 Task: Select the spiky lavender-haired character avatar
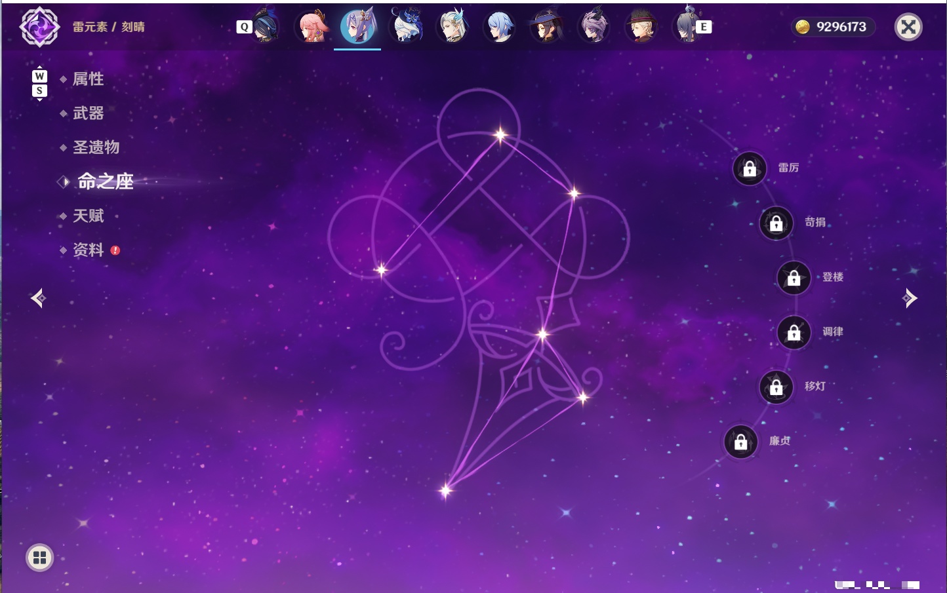(594, 26)
